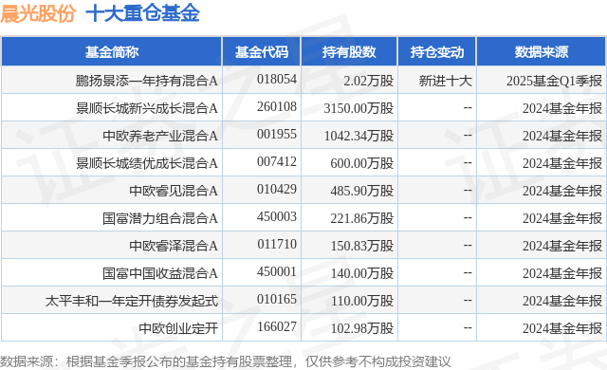607x370 pixels.
Task: Click the 中欧创业定开 fund name
Action: point(178,328)
